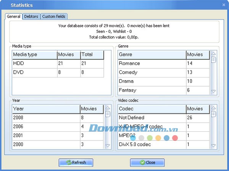This screenshot has width=229, height=171.
Task: Switch to the Debtors tab
Action: [31, 16]
